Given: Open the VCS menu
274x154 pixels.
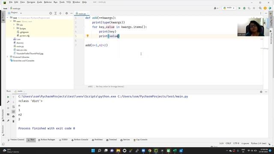Looking at the screenshot, I should 68,2.
